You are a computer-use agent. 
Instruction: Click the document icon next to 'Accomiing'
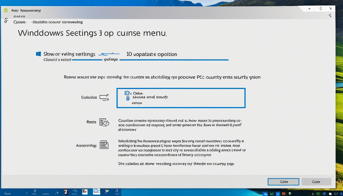pos(104,145)
